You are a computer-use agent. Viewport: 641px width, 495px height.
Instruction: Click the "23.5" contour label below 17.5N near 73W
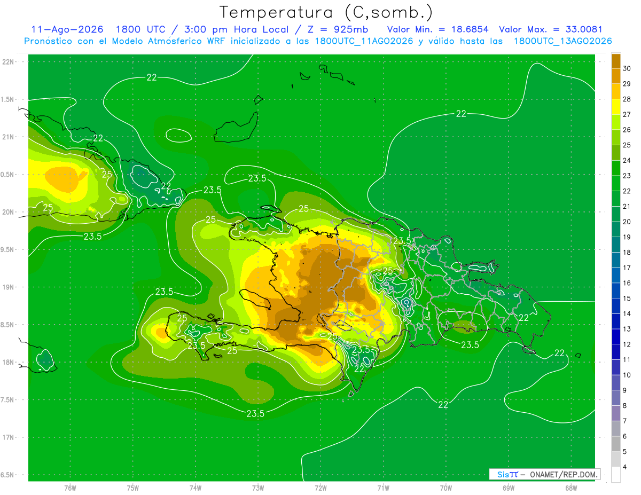[x=255, y=413]
